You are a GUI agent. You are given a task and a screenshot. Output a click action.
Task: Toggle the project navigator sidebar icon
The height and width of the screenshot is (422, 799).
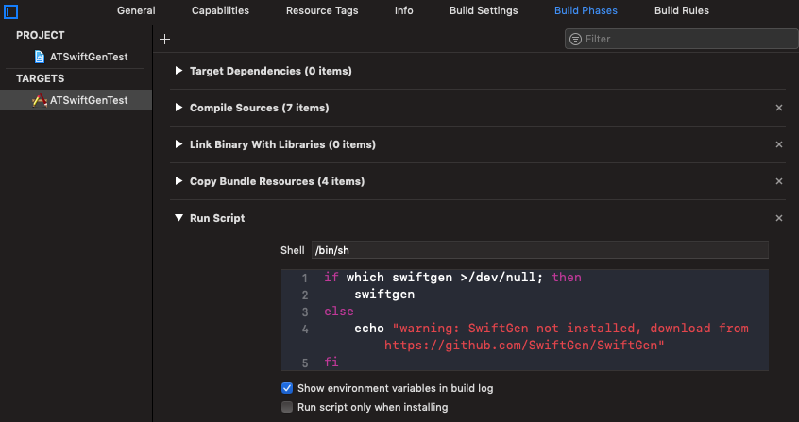pos(11,11)
